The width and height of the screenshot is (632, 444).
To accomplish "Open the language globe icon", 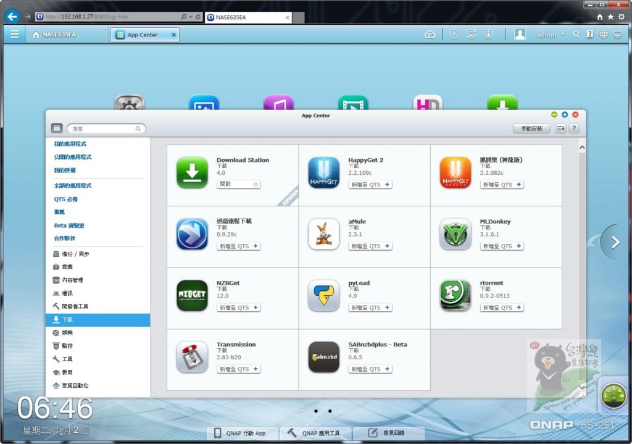I will (x=604, y=35).
